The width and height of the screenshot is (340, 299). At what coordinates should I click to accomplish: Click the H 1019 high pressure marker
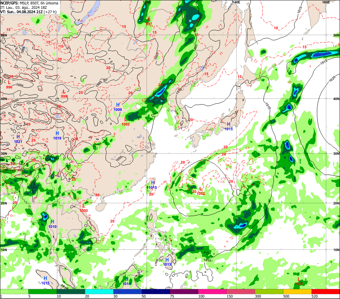[57, 136]
